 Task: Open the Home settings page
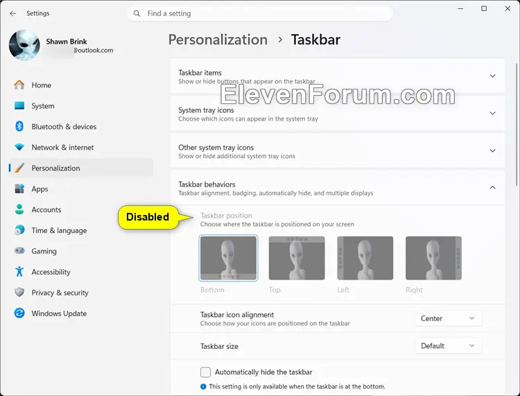tap(81, 85)
